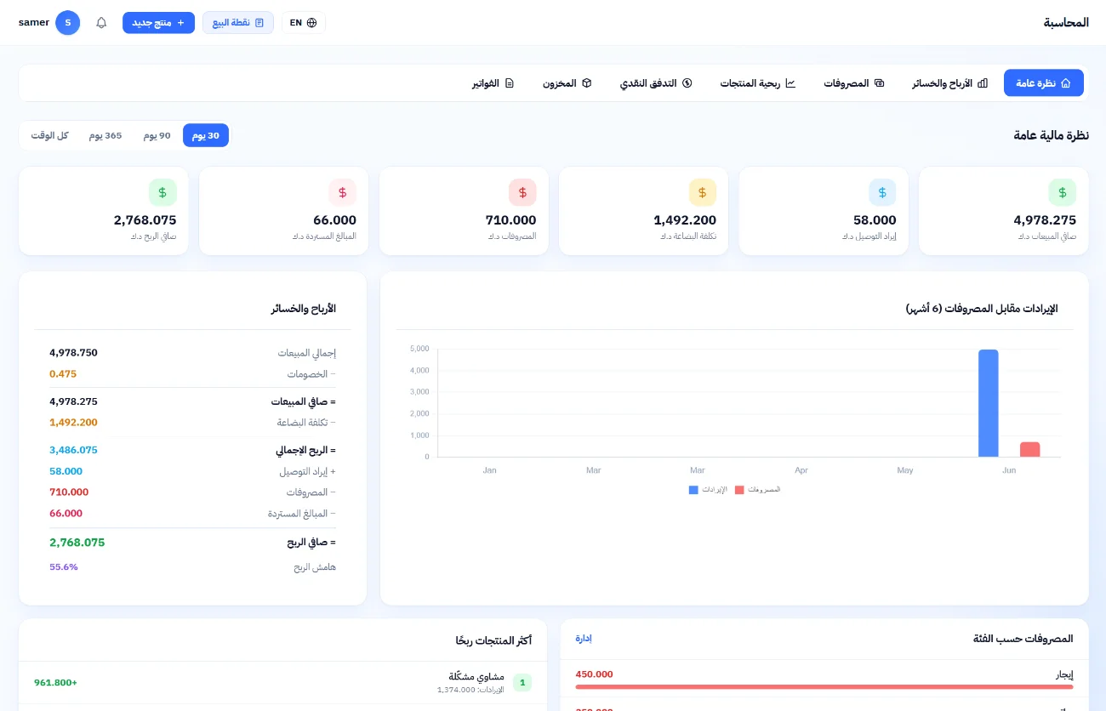Screen dimensions: 1106x711
Task: Click the clock-dollar icon beside التدفق النقدي
Action: (687, 83)
